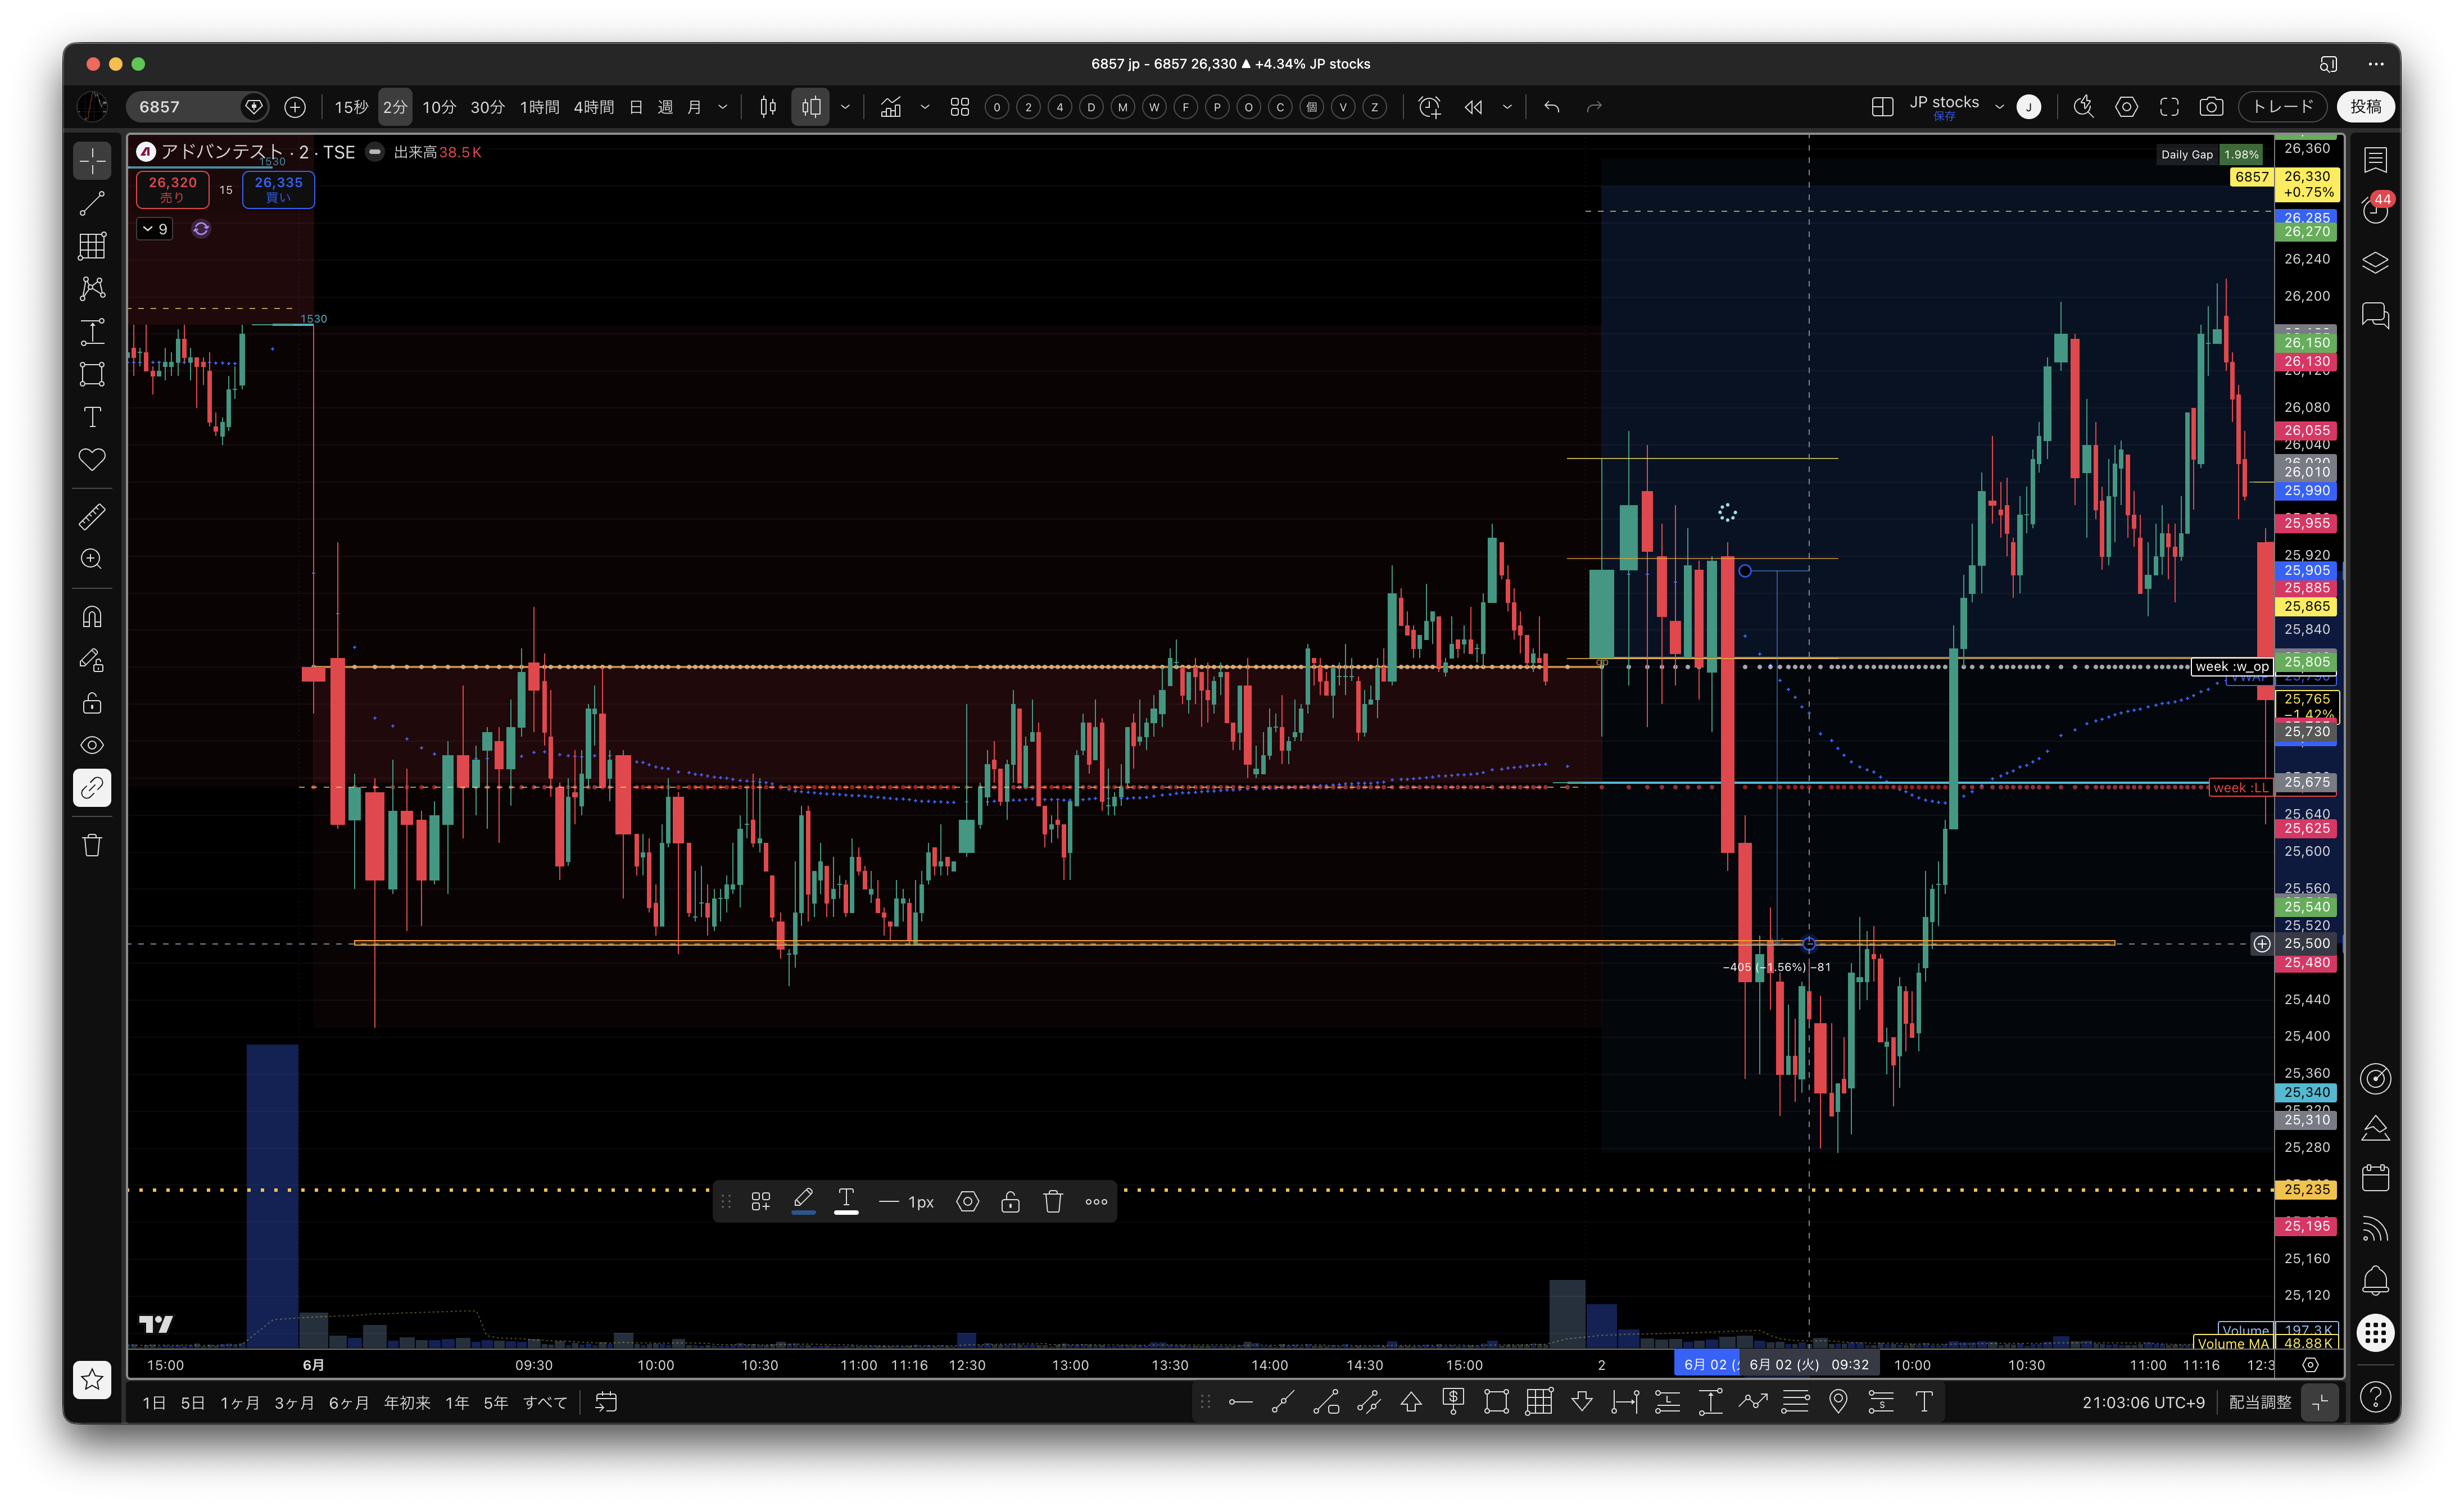Viewport: 2464px width, 1507px height.
Task: Switch to the 10分 interval
Action: (x=439, y=107)
